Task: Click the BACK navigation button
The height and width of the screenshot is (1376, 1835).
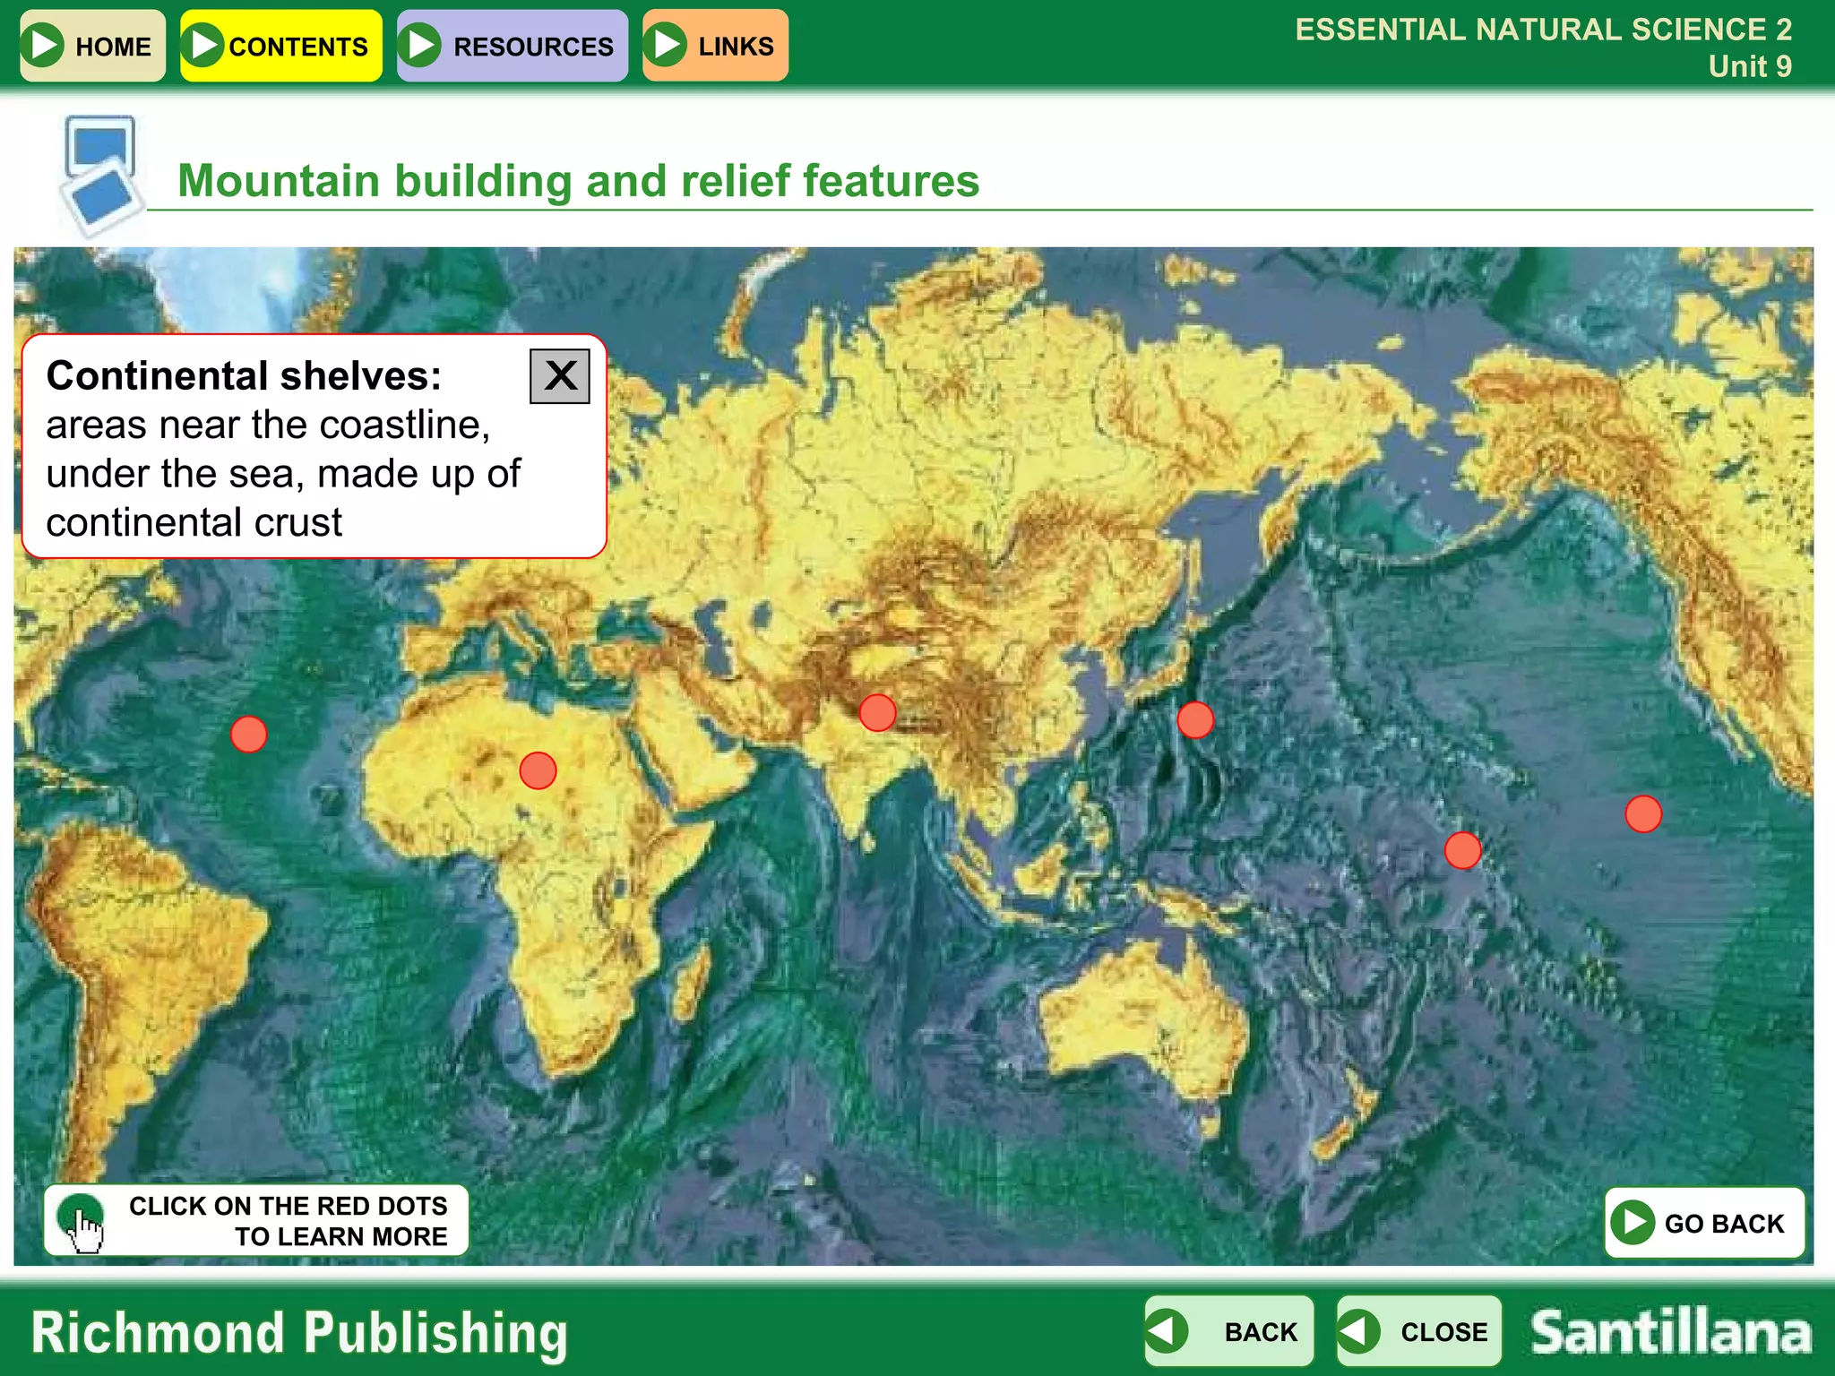Action: (x=1229, y=1331)
